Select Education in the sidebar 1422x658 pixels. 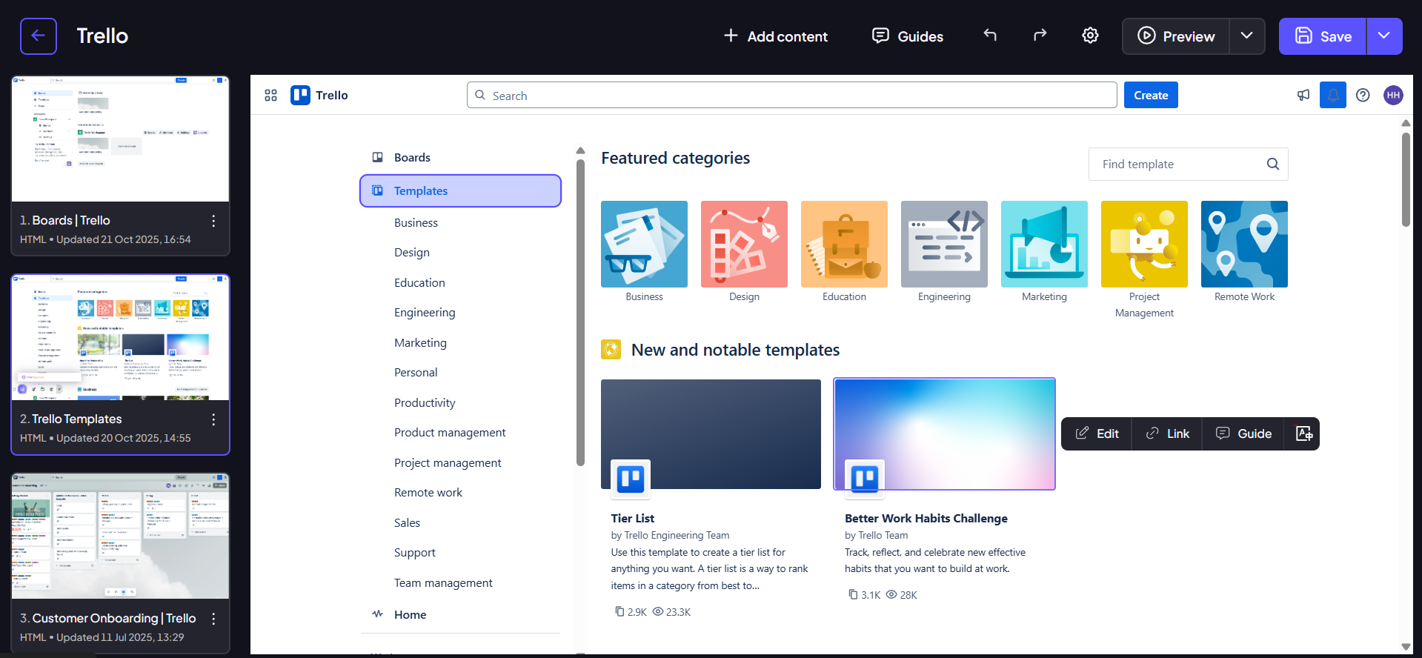[419, 282]
